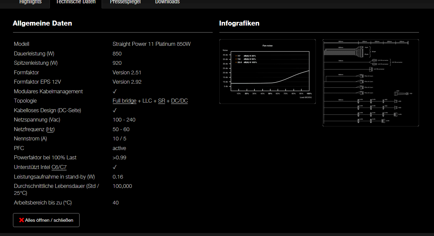Select the Spitzenleistung value 920

[x=117, y=63]
